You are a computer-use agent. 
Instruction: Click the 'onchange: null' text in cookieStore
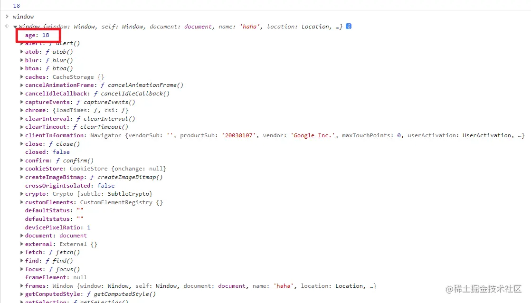tap(139, 169)
